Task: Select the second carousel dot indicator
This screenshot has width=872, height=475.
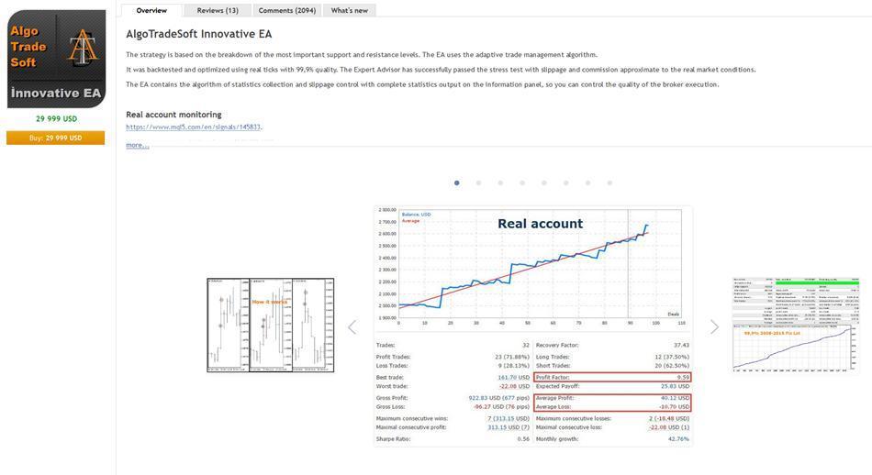Action: [478, 183]
